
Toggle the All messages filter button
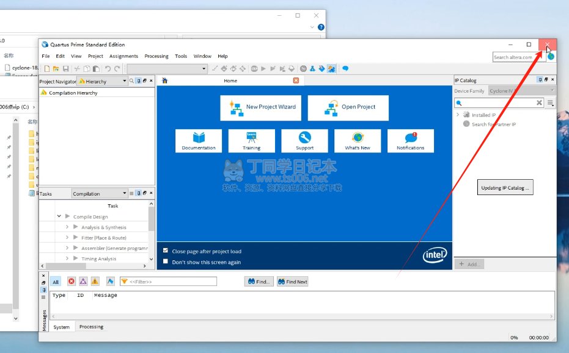[56, 282]
